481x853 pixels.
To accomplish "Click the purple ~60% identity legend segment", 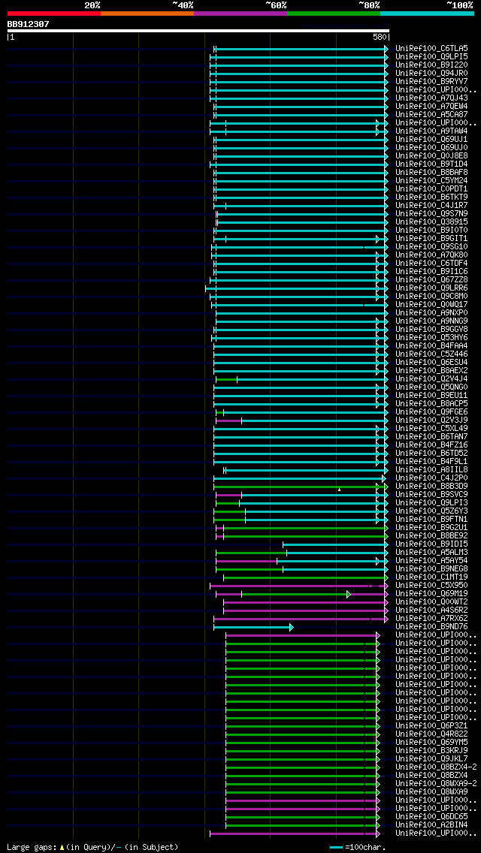I will pos(240,13).
